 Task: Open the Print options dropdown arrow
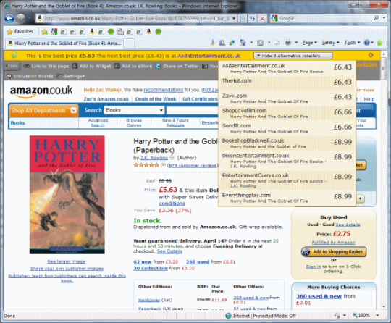coord(296,43)
